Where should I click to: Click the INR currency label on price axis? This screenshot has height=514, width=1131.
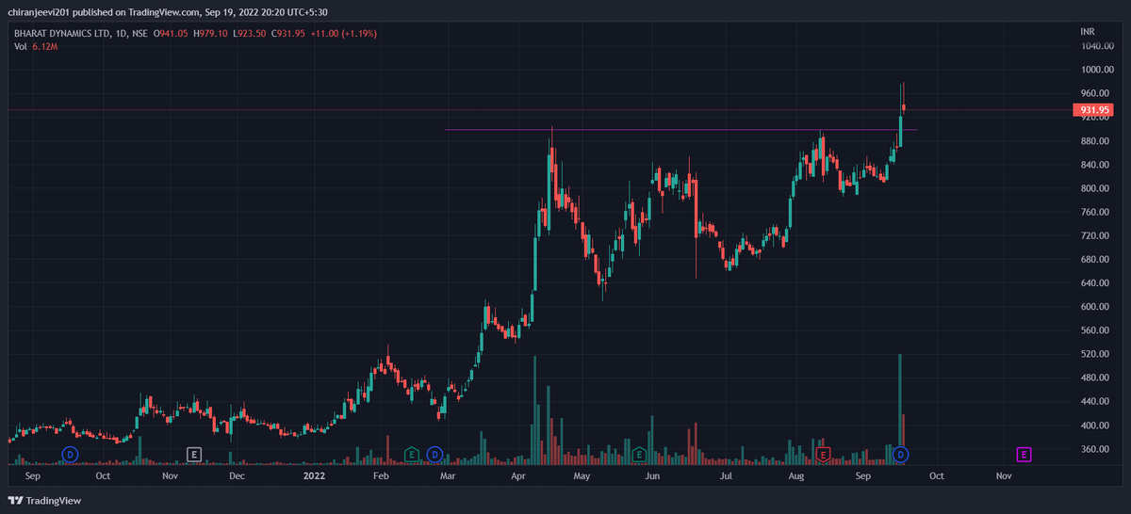(x=1088, y=32)
